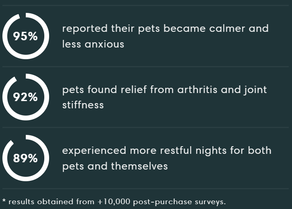Click the word 'arthritis'
The height and width of the screenshot is (209, 292).
pos(197,89)
